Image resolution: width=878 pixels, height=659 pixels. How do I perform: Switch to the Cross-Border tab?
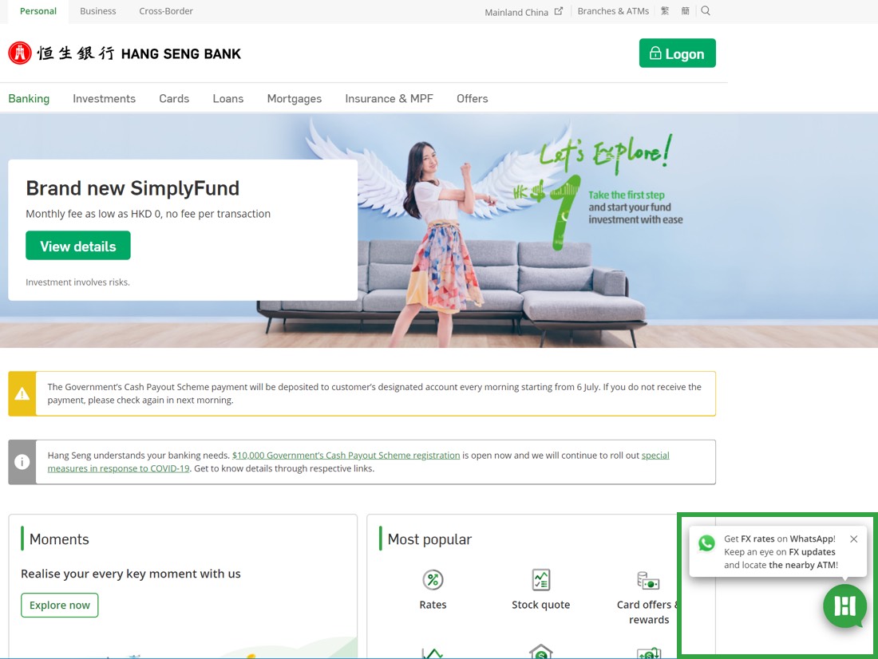[166, 11]
